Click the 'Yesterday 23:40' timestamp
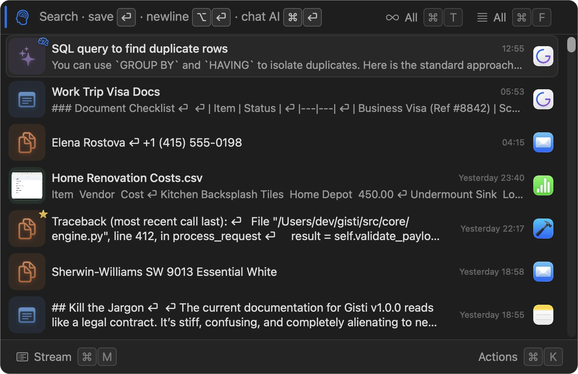Image resolution: width=578 pixels, height=374 pixels. (x=491, y=178)
